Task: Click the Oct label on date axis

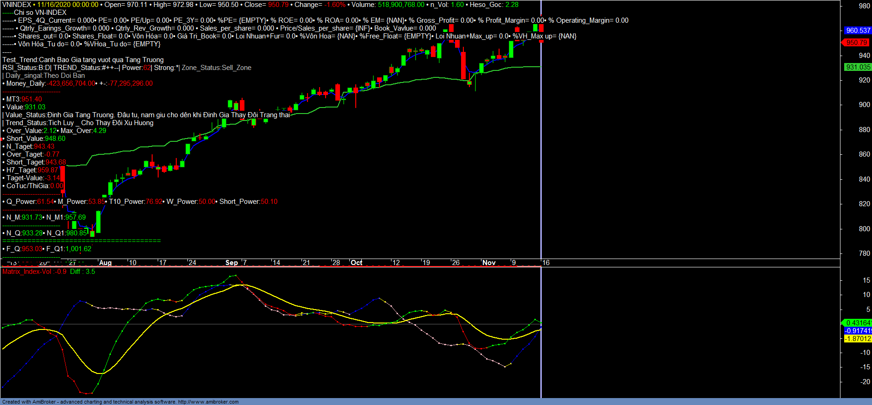Action: [x=356, y=263]
